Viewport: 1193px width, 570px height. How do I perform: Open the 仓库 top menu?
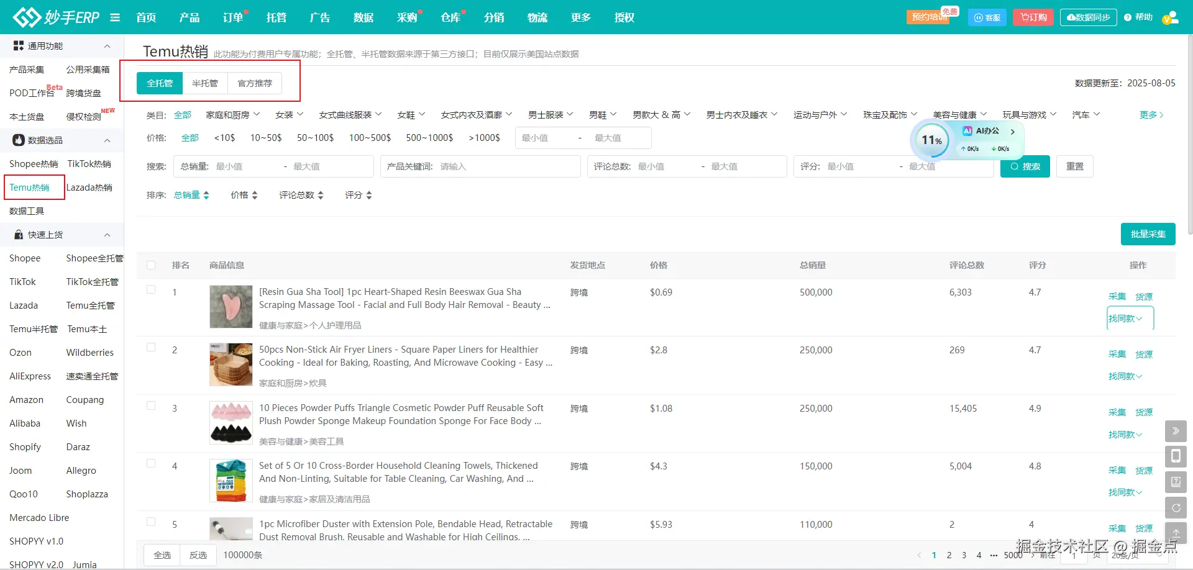pos(450,17)
